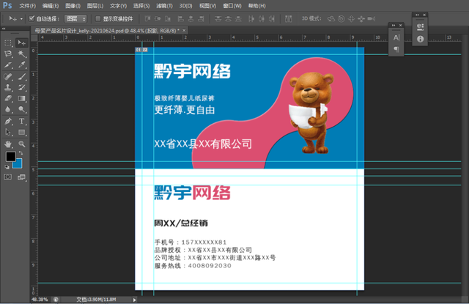The height and width of the screenshot is (304, 469).
Task: Click Align Left Edges button
Action: [x=181, y=19]
